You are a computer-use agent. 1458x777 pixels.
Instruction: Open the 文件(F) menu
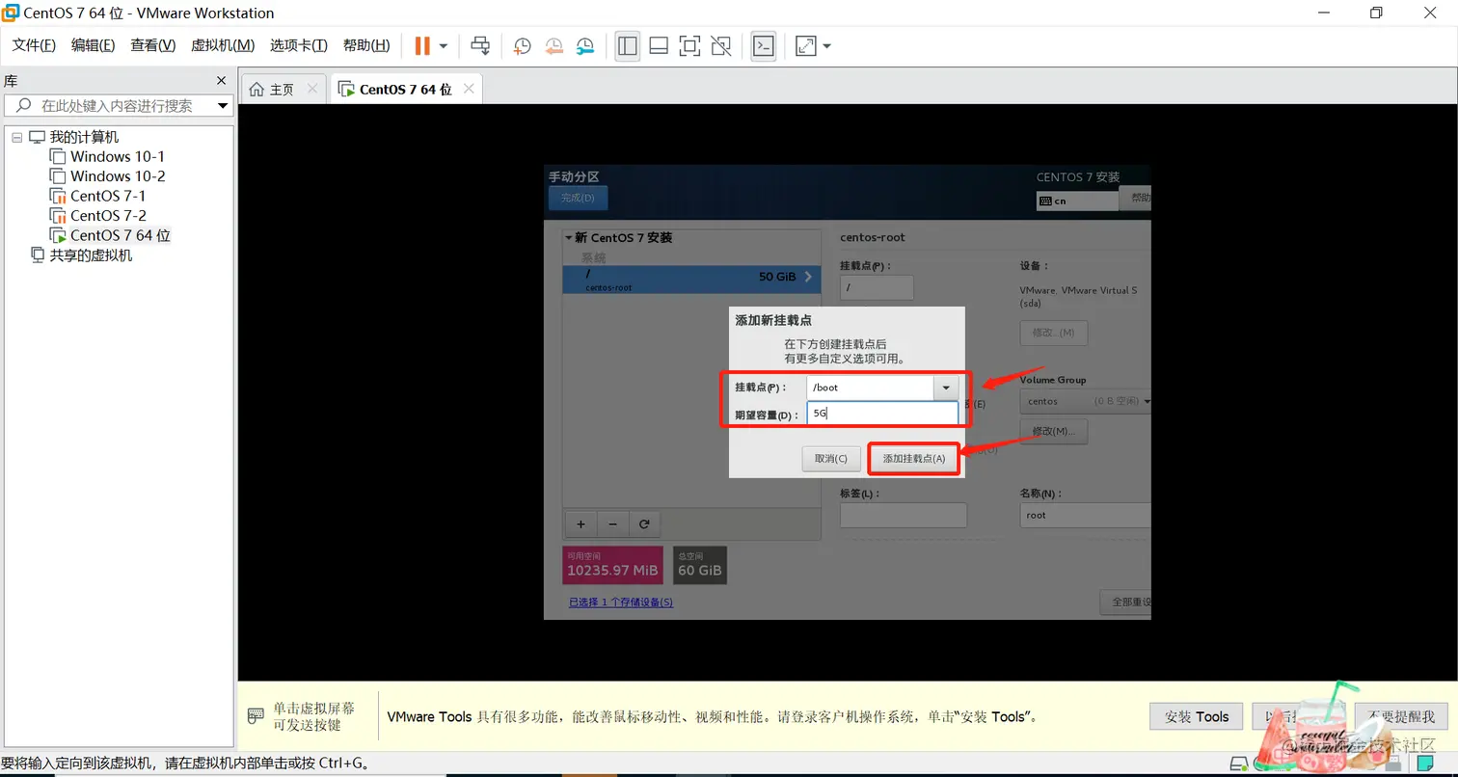pos(34,45)
